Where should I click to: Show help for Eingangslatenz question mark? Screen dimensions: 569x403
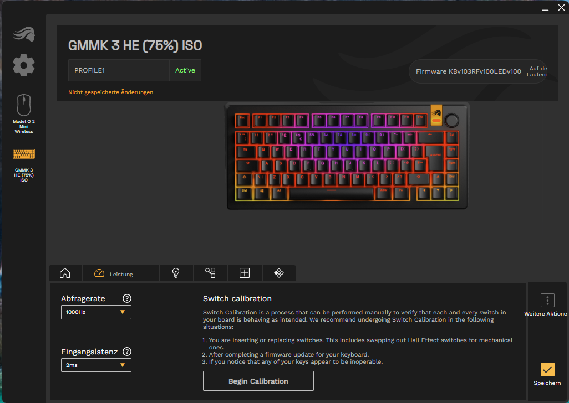click(126, 352)
